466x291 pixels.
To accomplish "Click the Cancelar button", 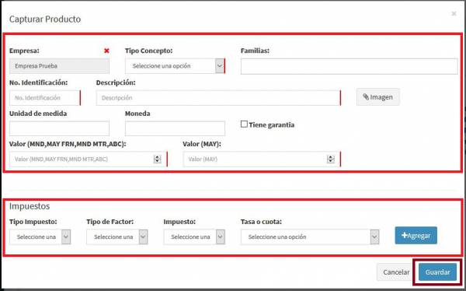I will pyautogui.click(x=396, y=272).
